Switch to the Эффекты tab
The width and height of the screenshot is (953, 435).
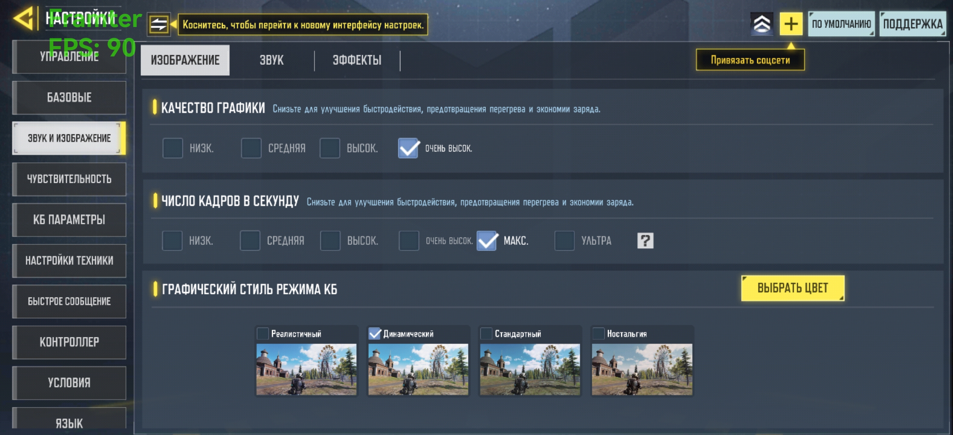pos(357,60)
